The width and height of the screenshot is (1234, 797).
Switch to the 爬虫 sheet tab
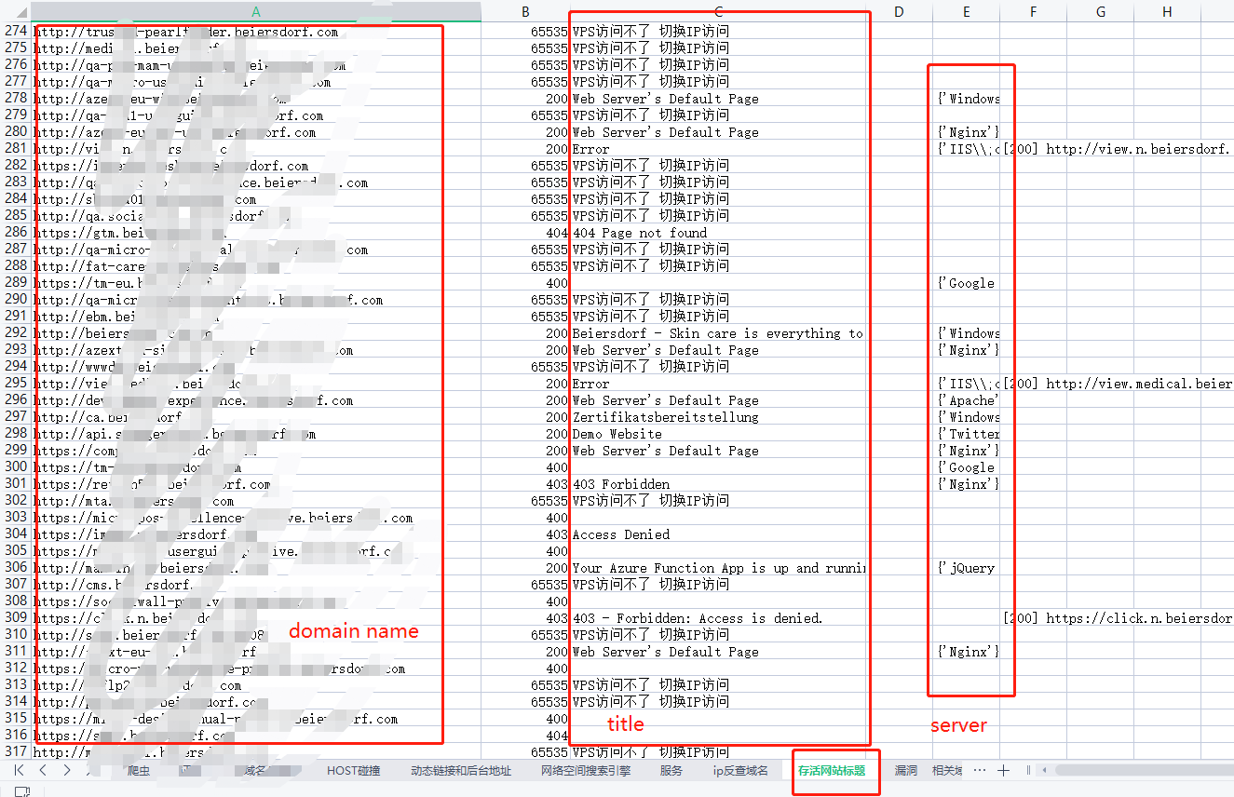(139, 771)
